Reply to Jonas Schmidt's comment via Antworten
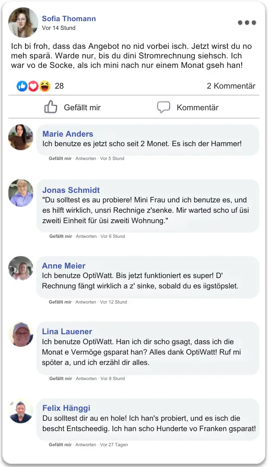The height and width of the screenshot is (467, 268). (x=86, y=236)
